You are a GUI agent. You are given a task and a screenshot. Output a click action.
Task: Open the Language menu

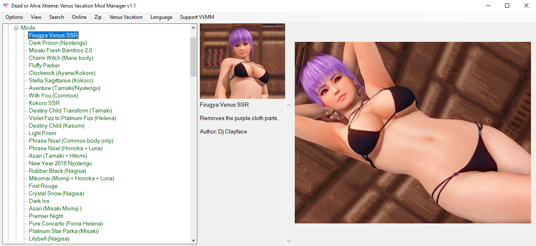[161, 17]
